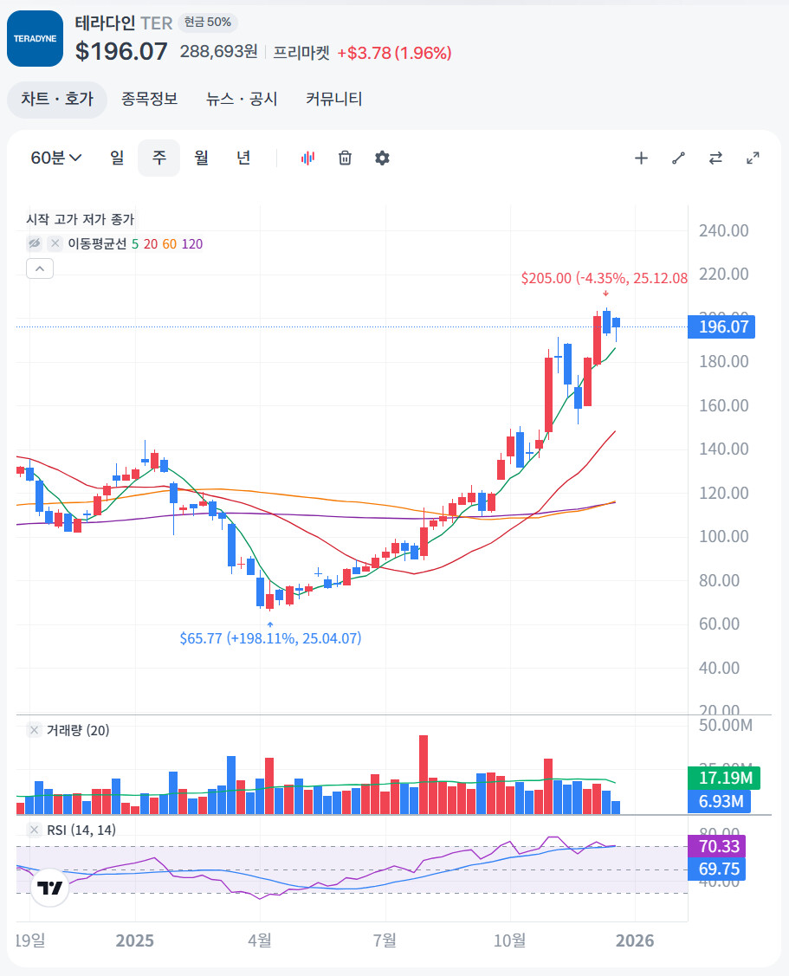Select the 일 daily timeframe button
Image resolution: width=789 pixels, height=976 pixels.
[117, 158]
